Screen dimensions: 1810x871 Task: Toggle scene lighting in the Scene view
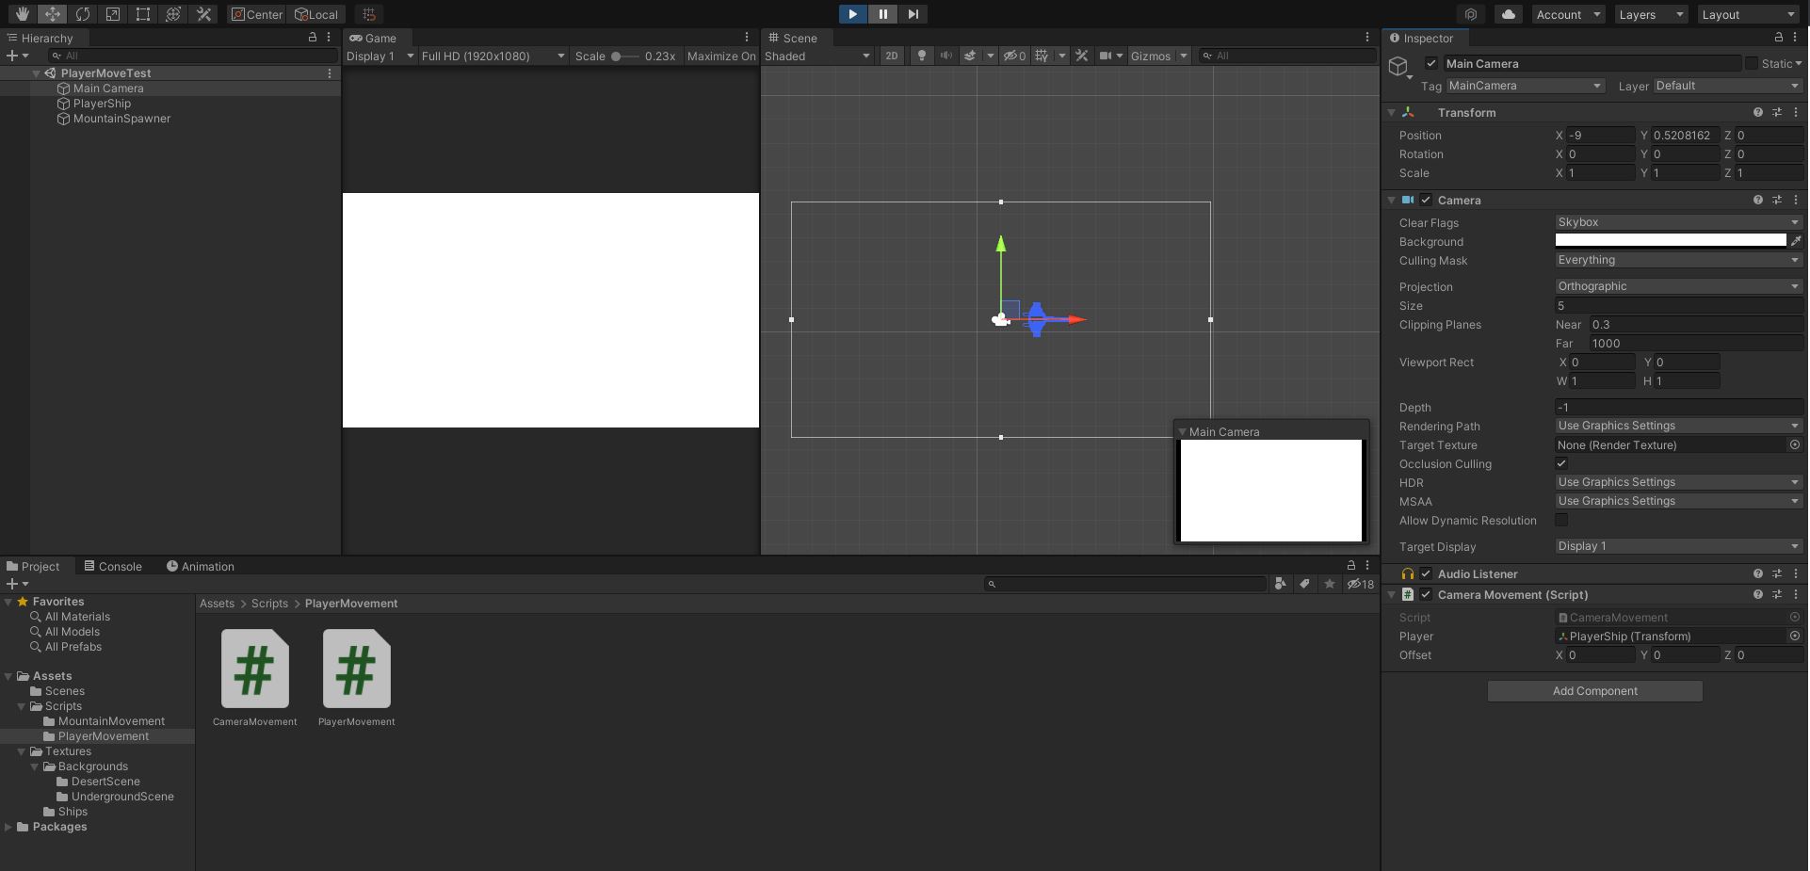[920, 56]
